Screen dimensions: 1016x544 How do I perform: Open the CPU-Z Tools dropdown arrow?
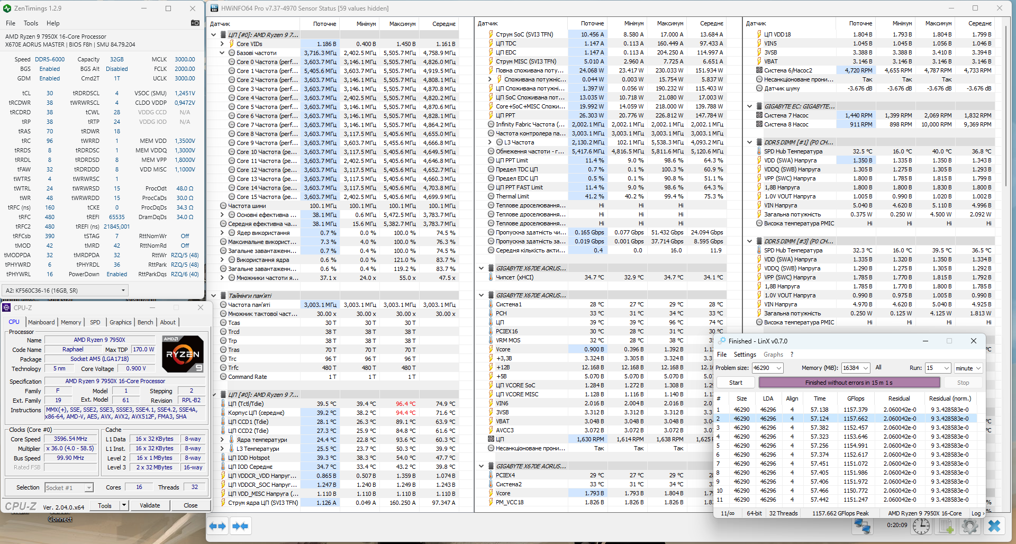124,505
